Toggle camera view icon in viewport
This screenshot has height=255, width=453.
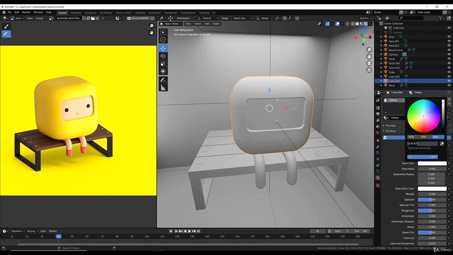369,63
